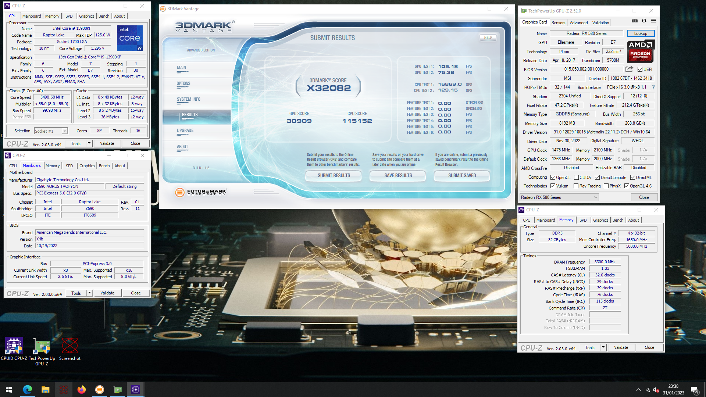The height and width of the screenshot is (397, 706).
Task: Click Validate in Memory CPU-Z window
Action: (x=621, y=347)
